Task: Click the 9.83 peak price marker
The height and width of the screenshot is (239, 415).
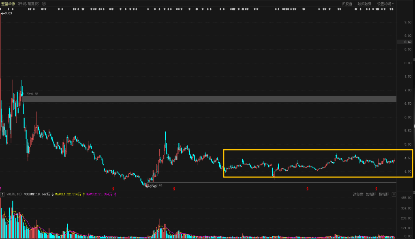Action: 7,13
